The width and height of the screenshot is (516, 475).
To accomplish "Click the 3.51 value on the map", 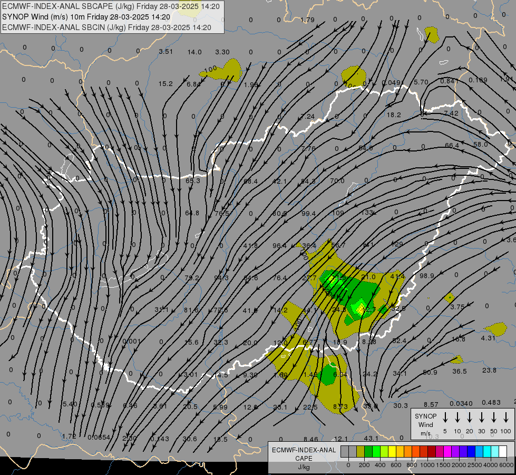I will click(165, 51).
